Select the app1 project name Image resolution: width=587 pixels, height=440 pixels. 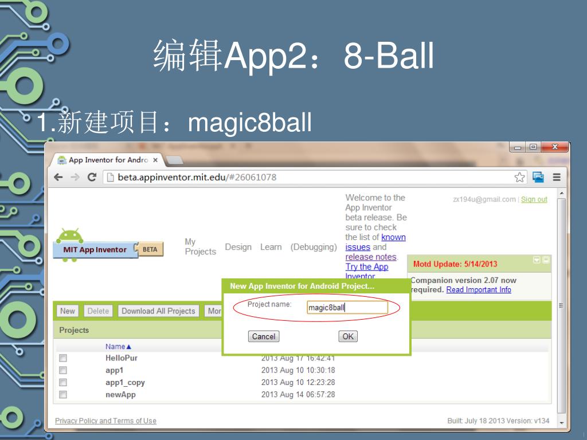pyautogui.click(x=114, y=371)
